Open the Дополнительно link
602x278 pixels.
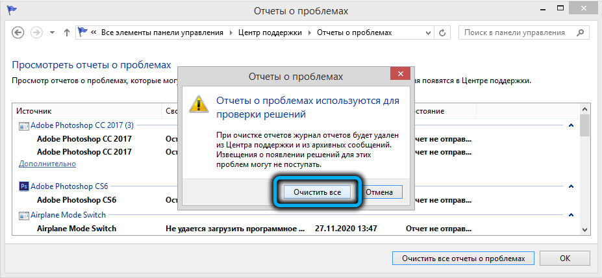[x=47, y=164]
